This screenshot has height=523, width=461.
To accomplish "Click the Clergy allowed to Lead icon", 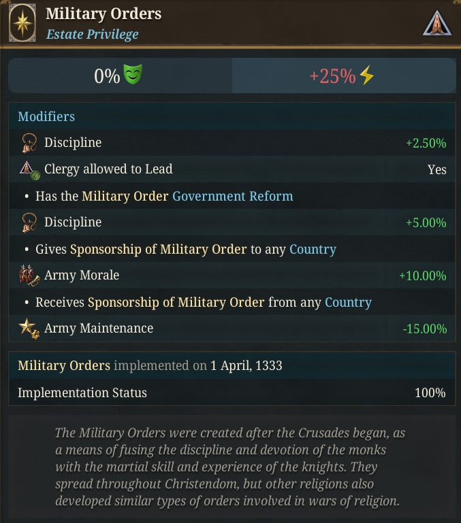I will (x=30, y=170).
